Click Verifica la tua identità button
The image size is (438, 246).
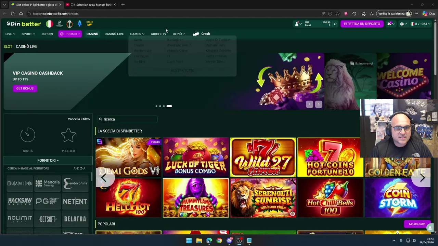coord(394,14)
